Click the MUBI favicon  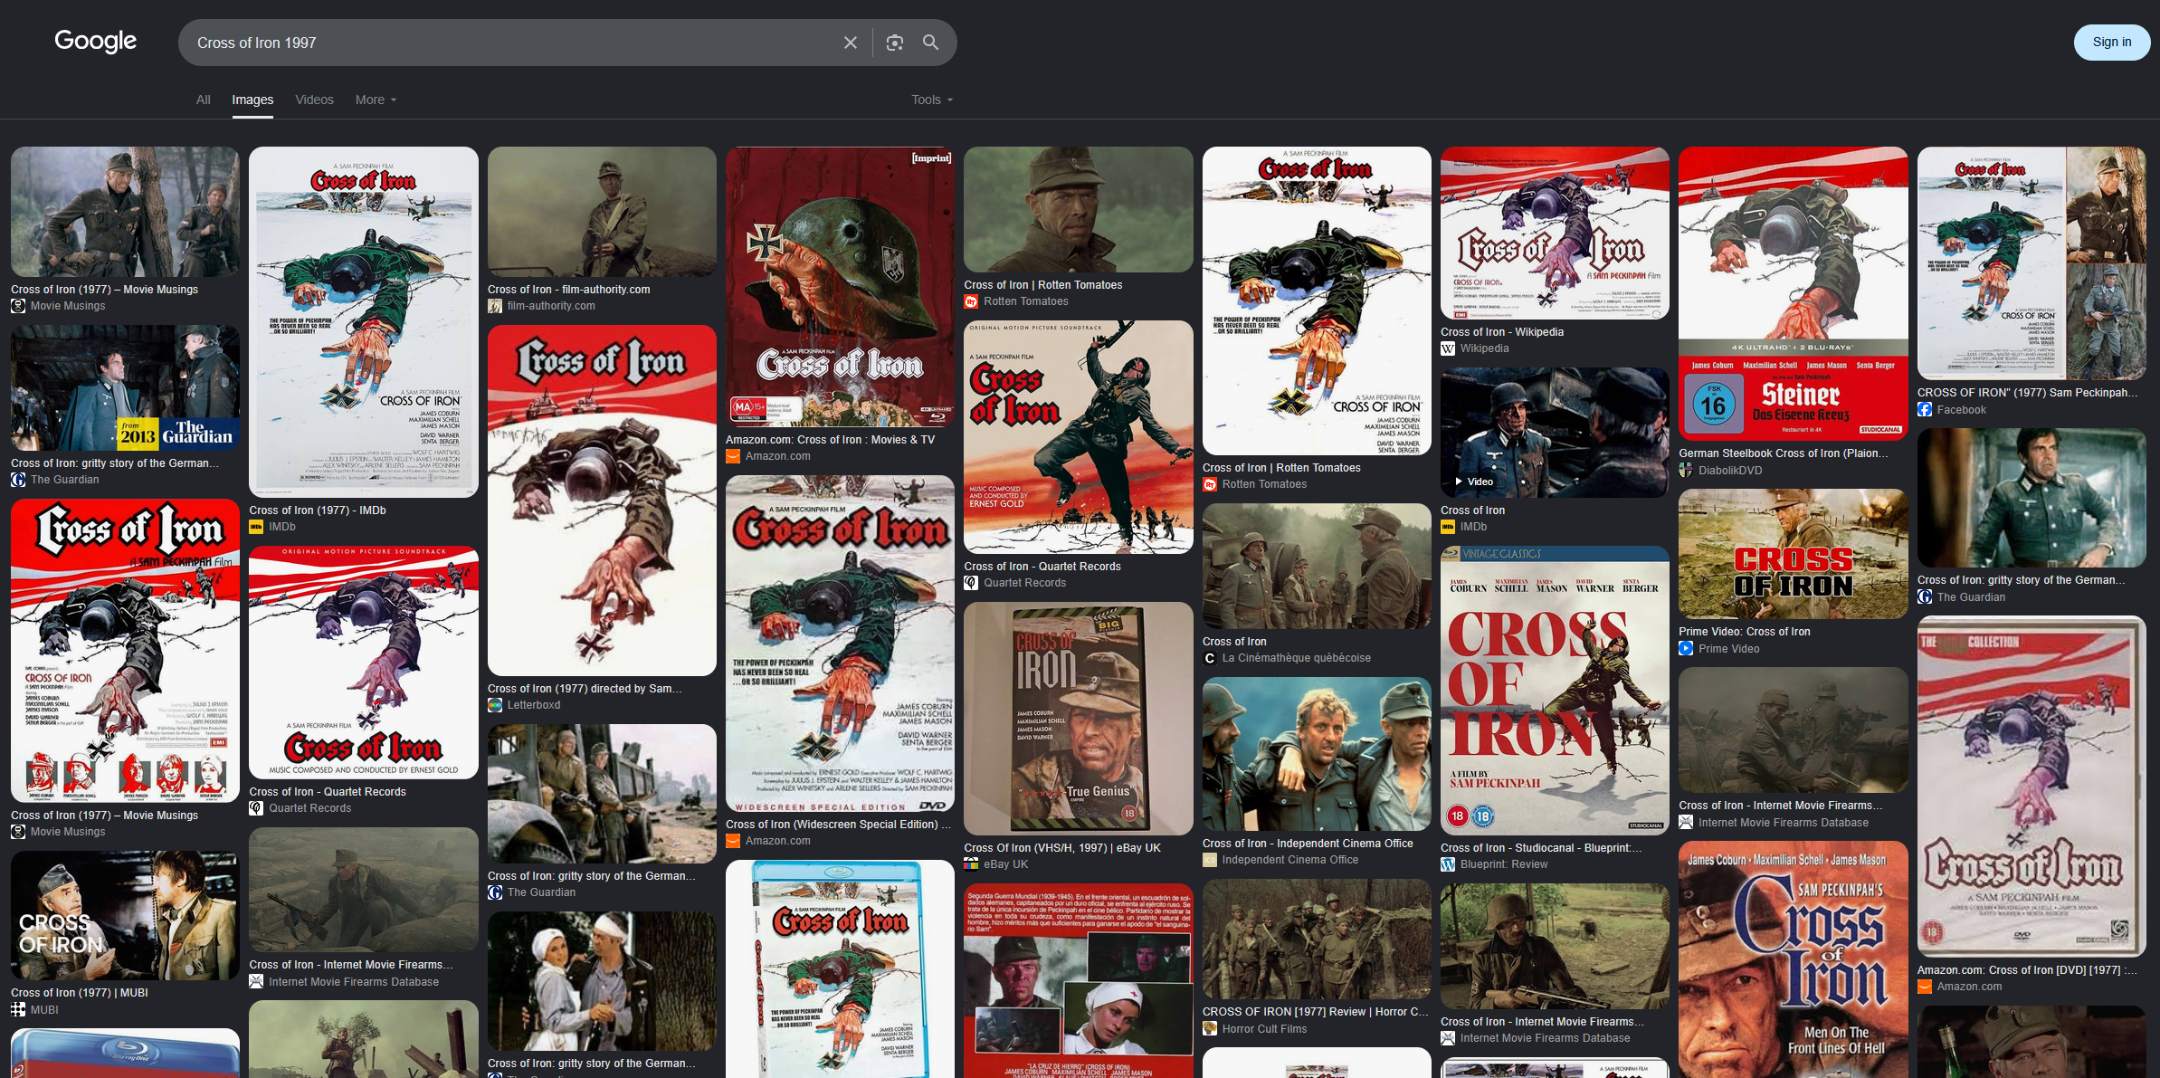[x=18, y=1010]
